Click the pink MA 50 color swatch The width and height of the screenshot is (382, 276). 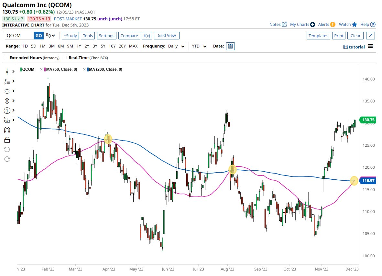coord(45,69)
